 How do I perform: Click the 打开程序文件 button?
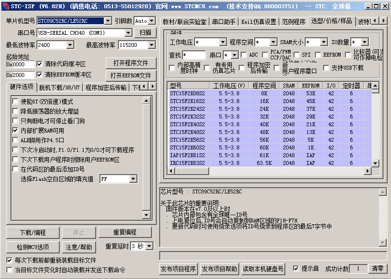[131, 63]
